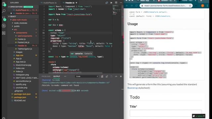Image resolution: width=212 pixels, height=119 pixels.
Task: Bookmark the page with the star icon
Action: (190, 6)
